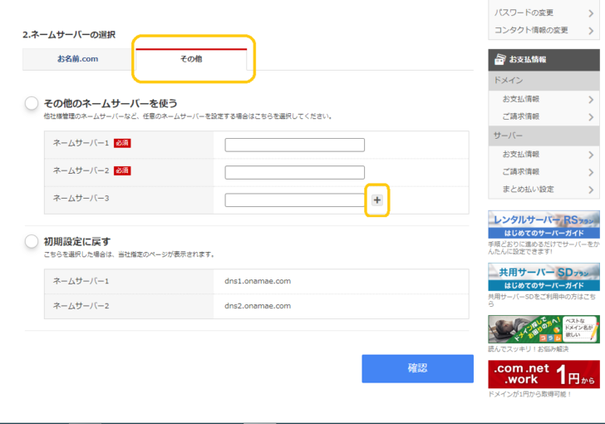Click the ネームサーバー3 input field

[294, 200]
